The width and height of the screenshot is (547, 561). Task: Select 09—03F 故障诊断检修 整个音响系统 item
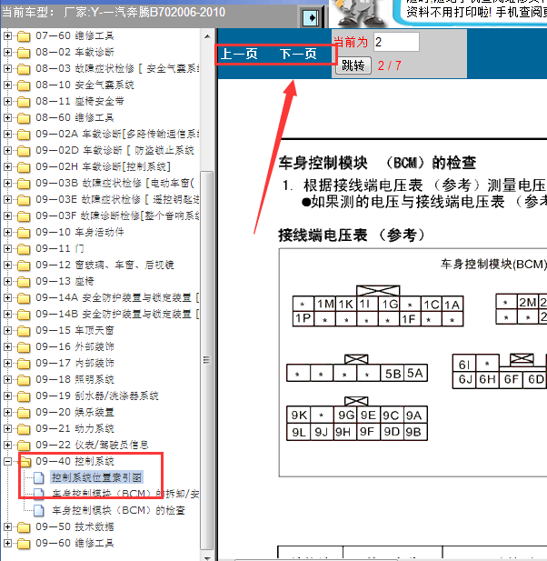pyautogui.click(x=117, y=216)
